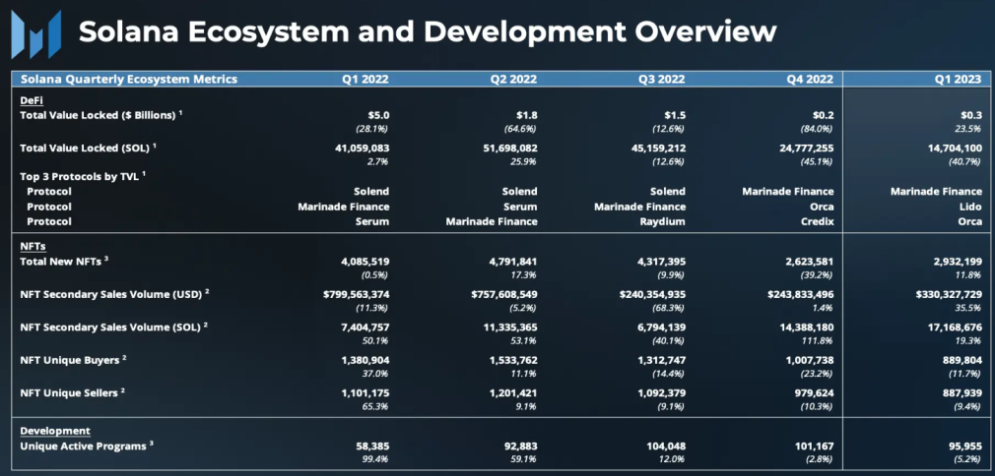Click 'Credix' in the Q4 2022 column
Viewport: 995px width, 476px height.
[x=818, y=221]
